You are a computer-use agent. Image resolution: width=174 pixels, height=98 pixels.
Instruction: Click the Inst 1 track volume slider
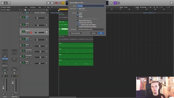click(39, 18)
